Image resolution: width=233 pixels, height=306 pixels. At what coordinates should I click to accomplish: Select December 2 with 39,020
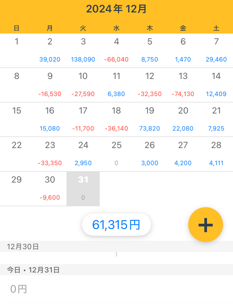click(50, 51)
